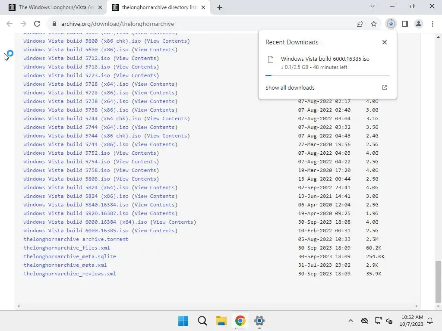Viewport: 442px width, 331px height.
Task: Open the browser side panel
Action: pyautogui.click(x=405, y=24)
